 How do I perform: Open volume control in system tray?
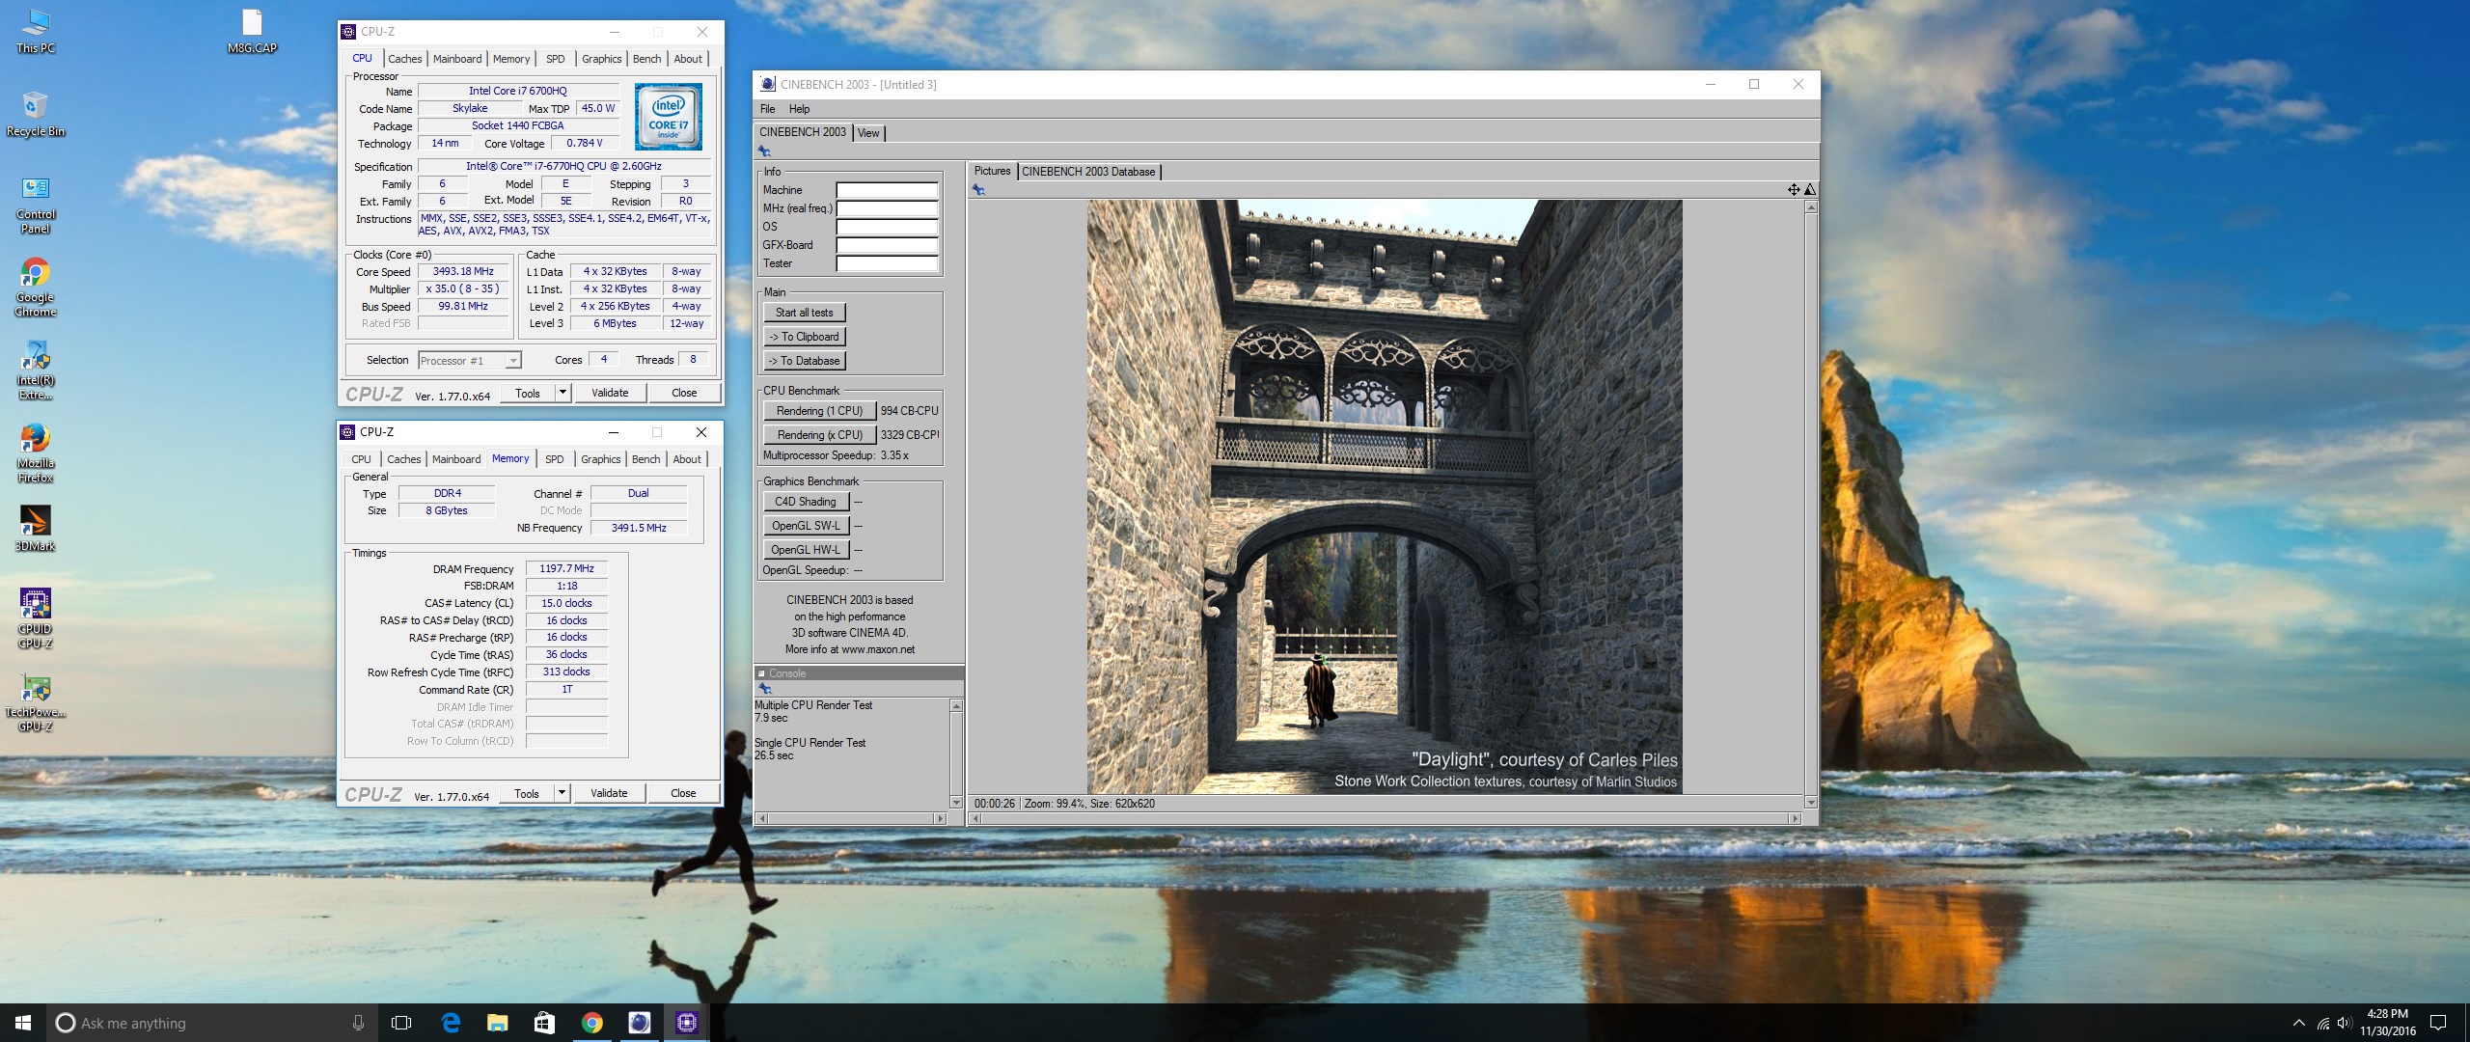2345,1023
